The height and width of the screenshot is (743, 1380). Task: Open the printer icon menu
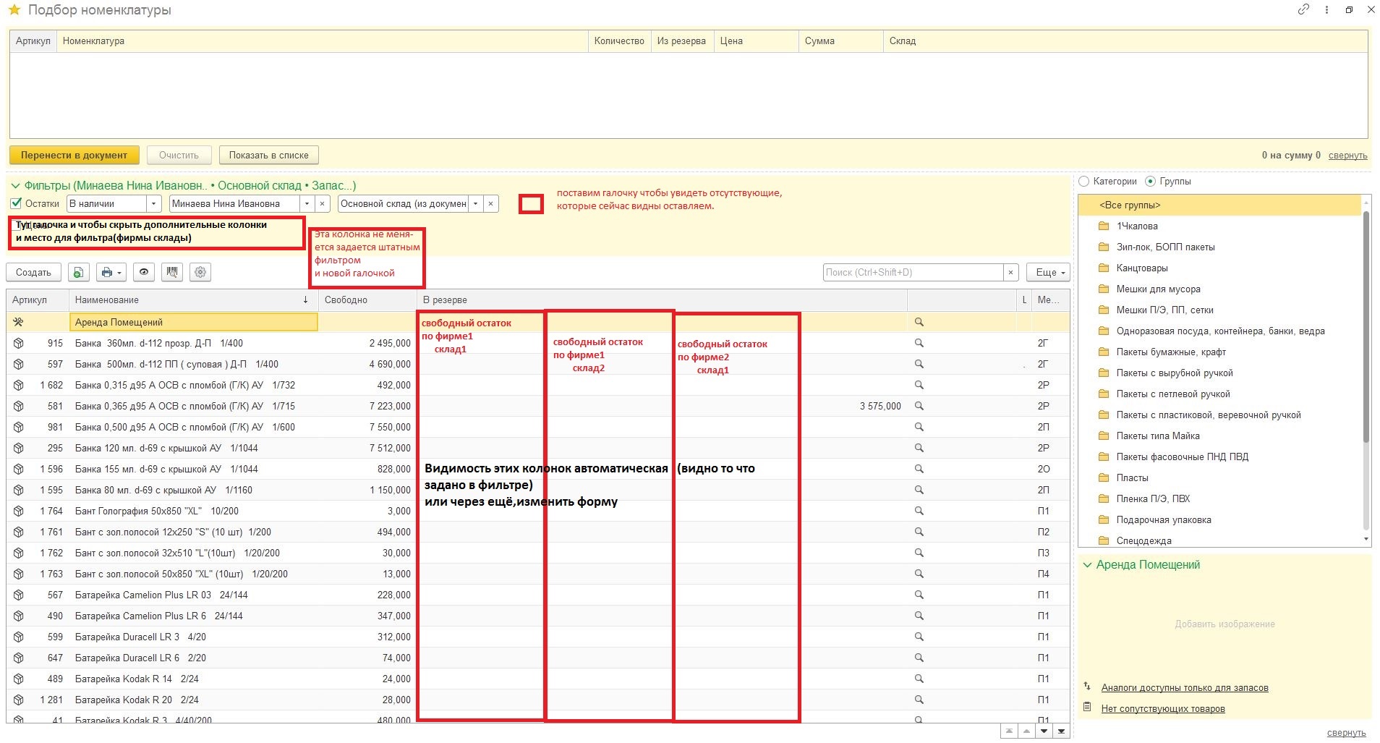coord(111,272)
